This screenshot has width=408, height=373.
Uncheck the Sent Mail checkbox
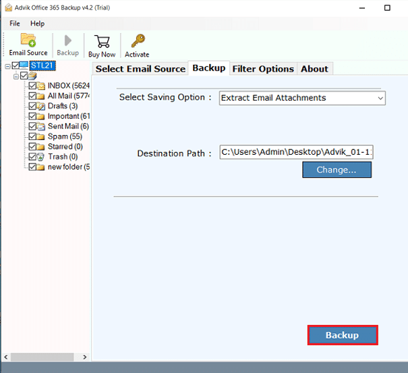[32, 126]
